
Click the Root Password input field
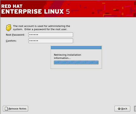51,35
